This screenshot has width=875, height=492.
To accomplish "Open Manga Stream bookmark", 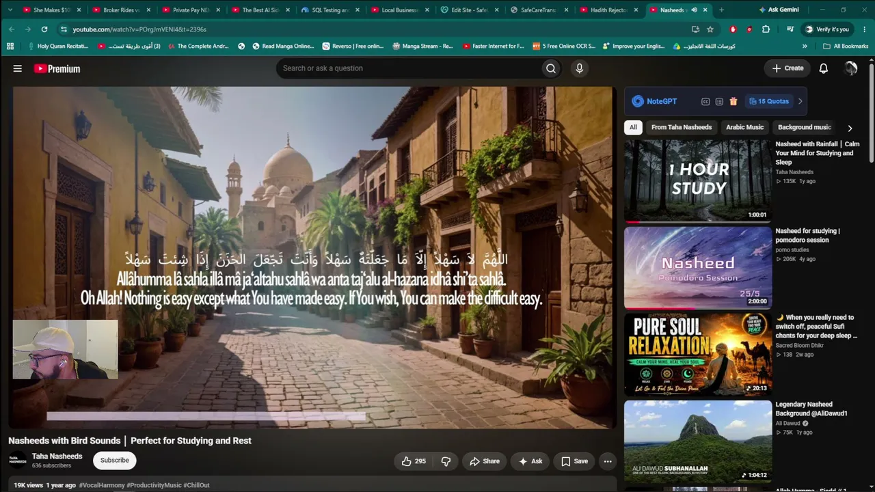I will (x=423, y=46).
